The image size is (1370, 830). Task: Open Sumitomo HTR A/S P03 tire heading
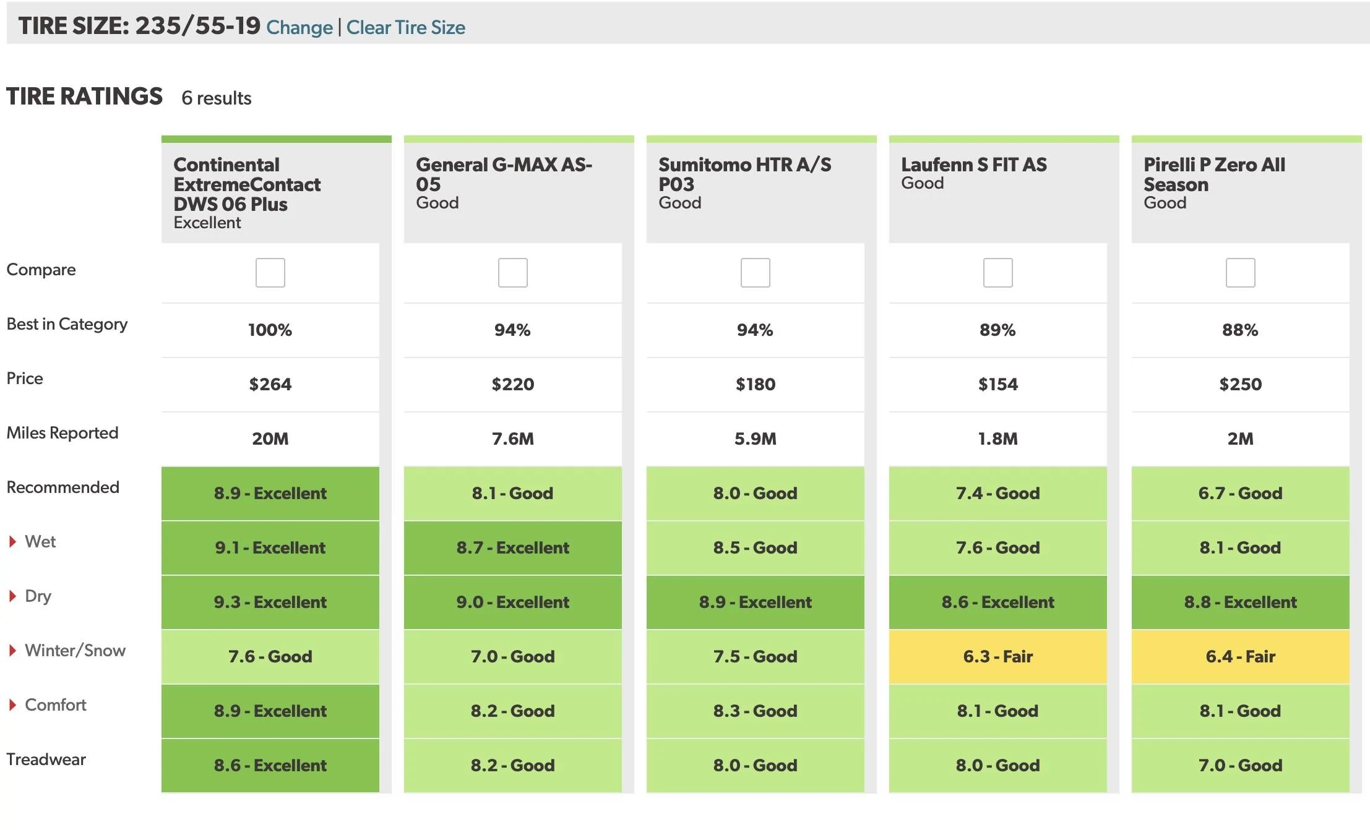coord(744,174)
